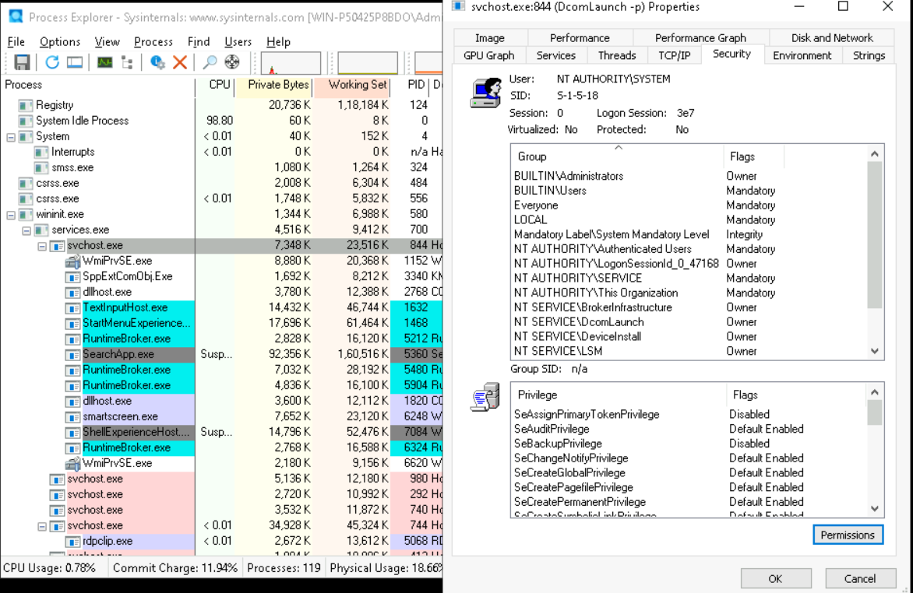913x593 pixels.
Task: Switch to the Strings tab
Action: click(x=869, y=55)
